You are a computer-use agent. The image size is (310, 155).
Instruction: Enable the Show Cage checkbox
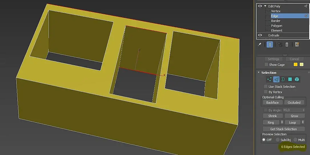266,65
